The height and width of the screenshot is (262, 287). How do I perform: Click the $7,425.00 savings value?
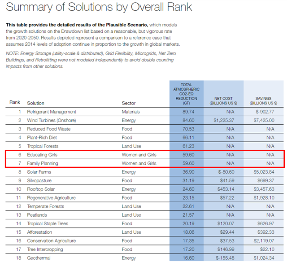click(264, 120)
